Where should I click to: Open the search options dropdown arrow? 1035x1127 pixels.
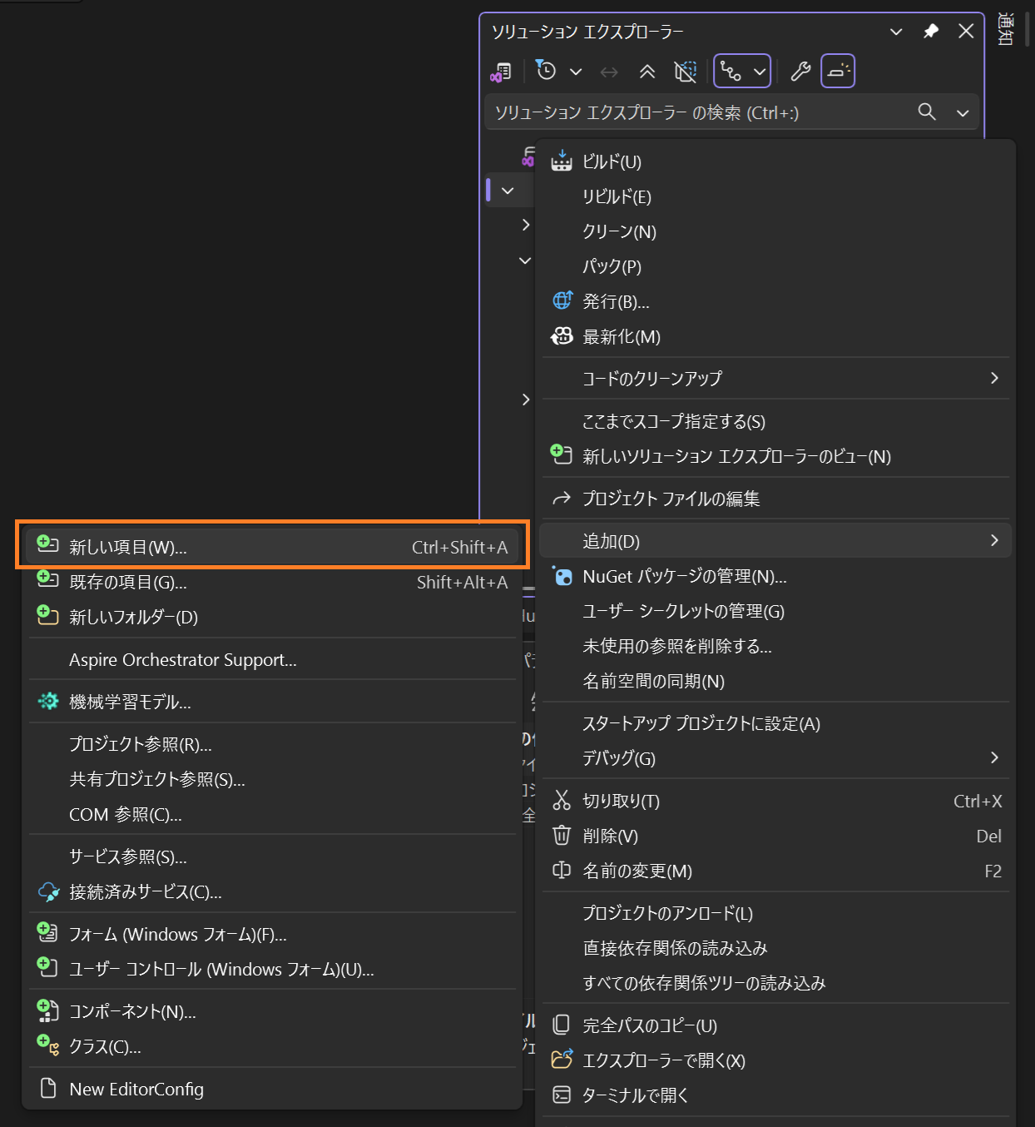pos(963,113)
